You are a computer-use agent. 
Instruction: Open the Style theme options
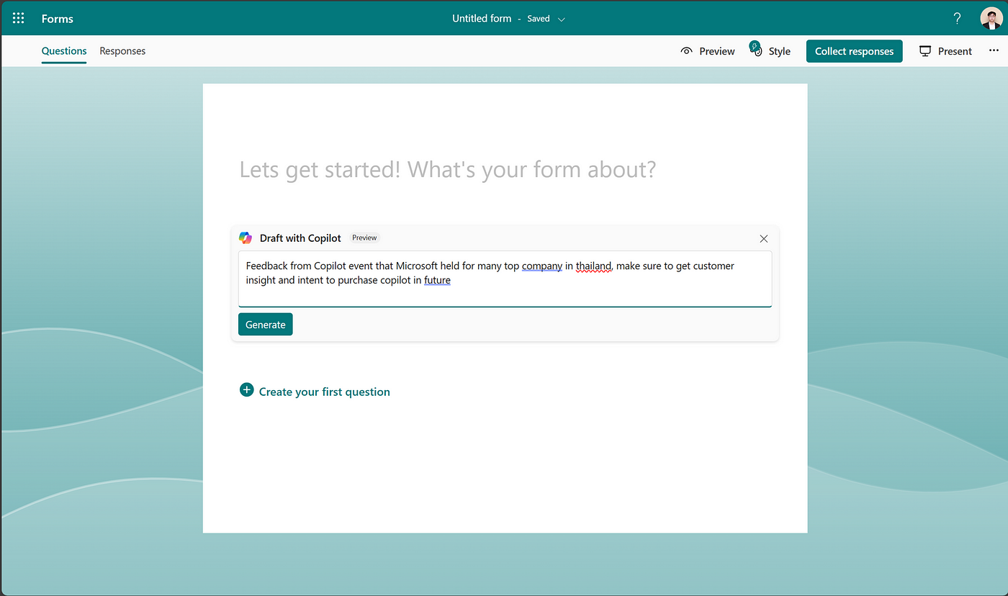(770, 51)
